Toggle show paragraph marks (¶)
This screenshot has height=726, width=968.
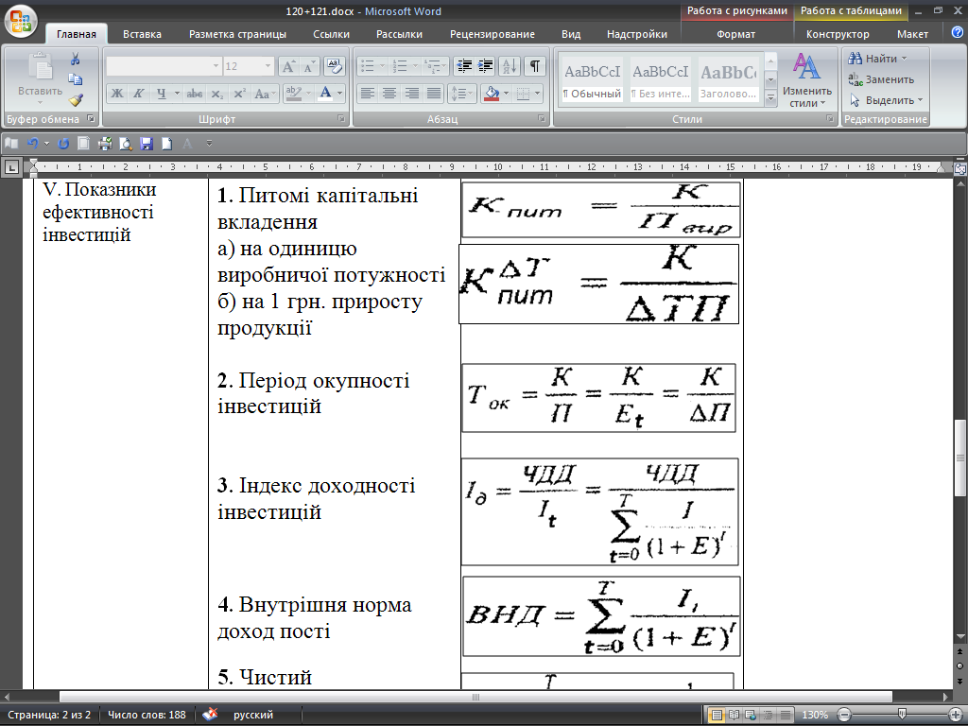point(535,66)
